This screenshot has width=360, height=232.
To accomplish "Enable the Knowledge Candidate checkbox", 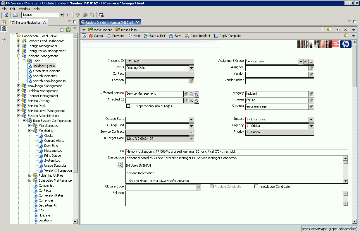I will point(256,187).
